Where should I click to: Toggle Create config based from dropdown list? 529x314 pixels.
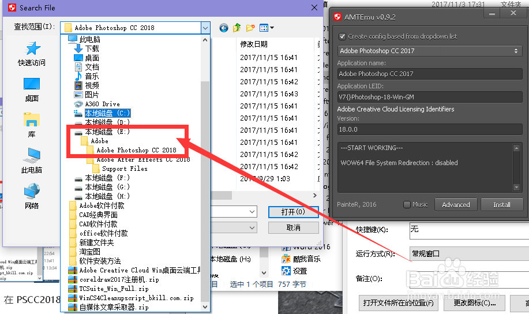(342, 36)
